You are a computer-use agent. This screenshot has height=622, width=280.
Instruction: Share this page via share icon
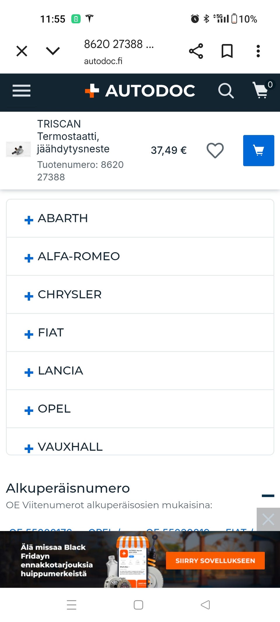click(x=196, y=51)
